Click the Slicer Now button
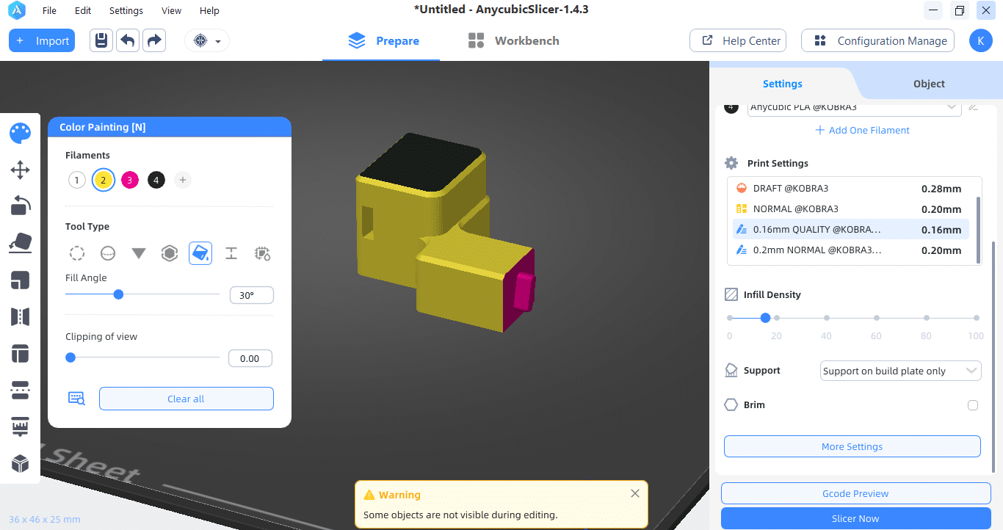The image size is (1003, 530). pyautogui.click(x=855, y=518)
